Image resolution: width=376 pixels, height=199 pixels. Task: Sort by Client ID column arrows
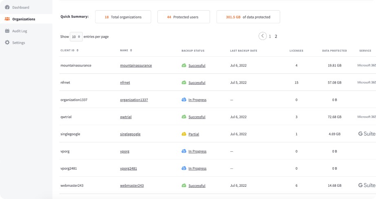[x=77, y=50]
